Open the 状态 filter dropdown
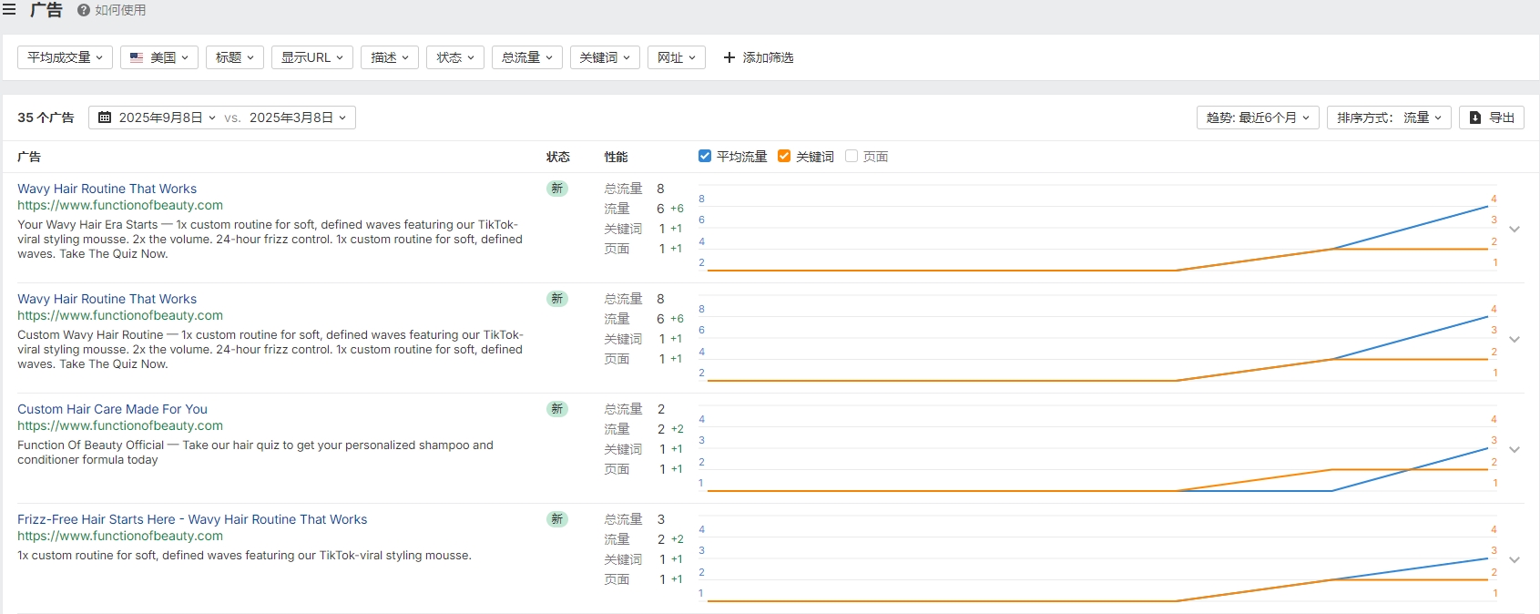 click(x=455, y=57)
